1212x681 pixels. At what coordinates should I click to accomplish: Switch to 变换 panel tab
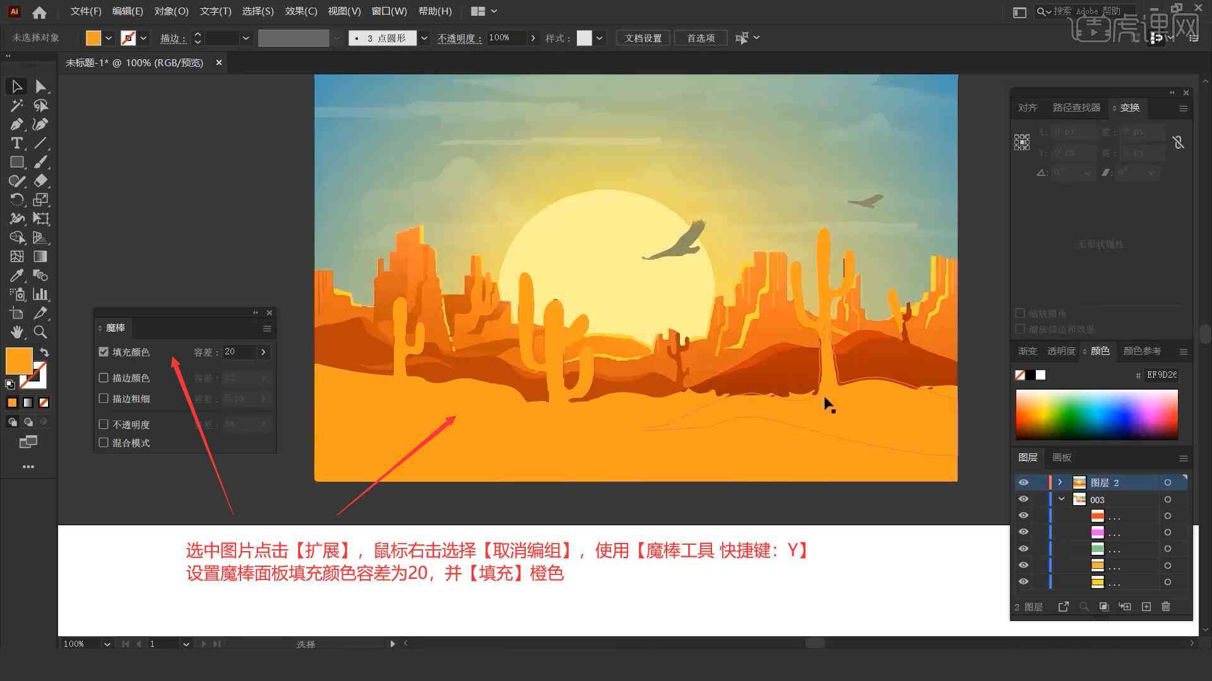coord(1129,107)
